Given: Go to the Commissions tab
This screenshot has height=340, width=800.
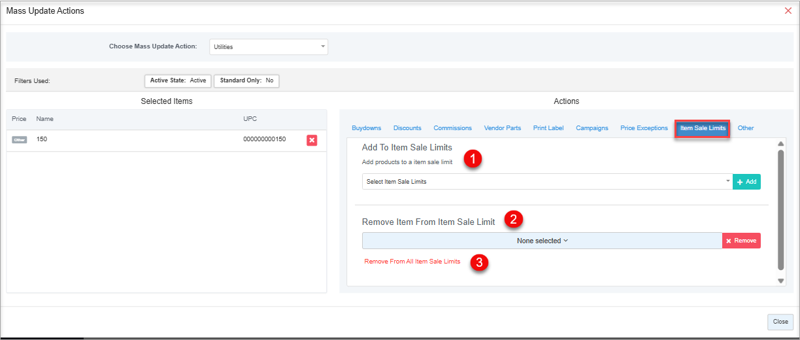Looking at the screenshot, I should click(452, 128).
